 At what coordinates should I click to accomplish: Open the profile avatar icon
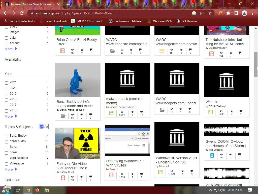coord(244,13)
